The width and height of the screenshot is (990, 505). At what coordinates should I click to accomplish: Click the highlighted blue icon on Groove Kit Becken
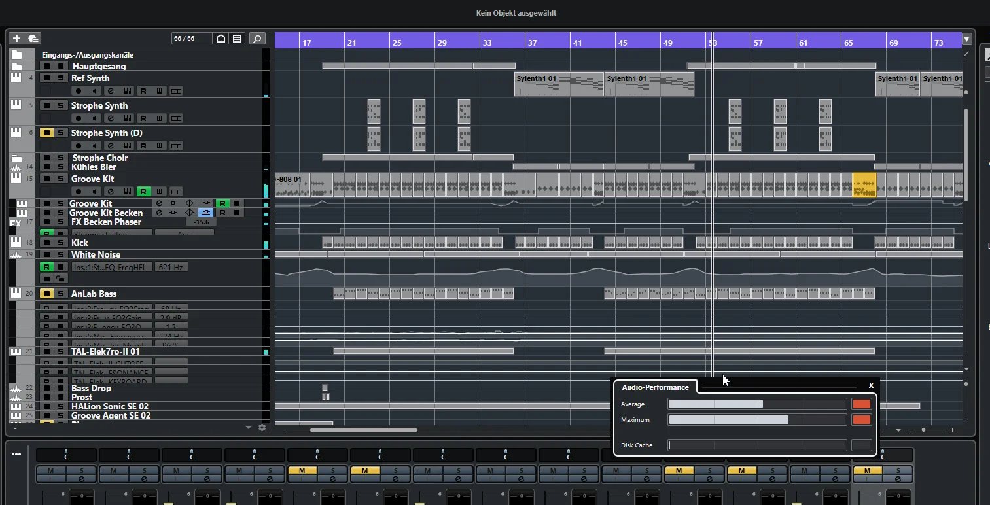point(206,213)
